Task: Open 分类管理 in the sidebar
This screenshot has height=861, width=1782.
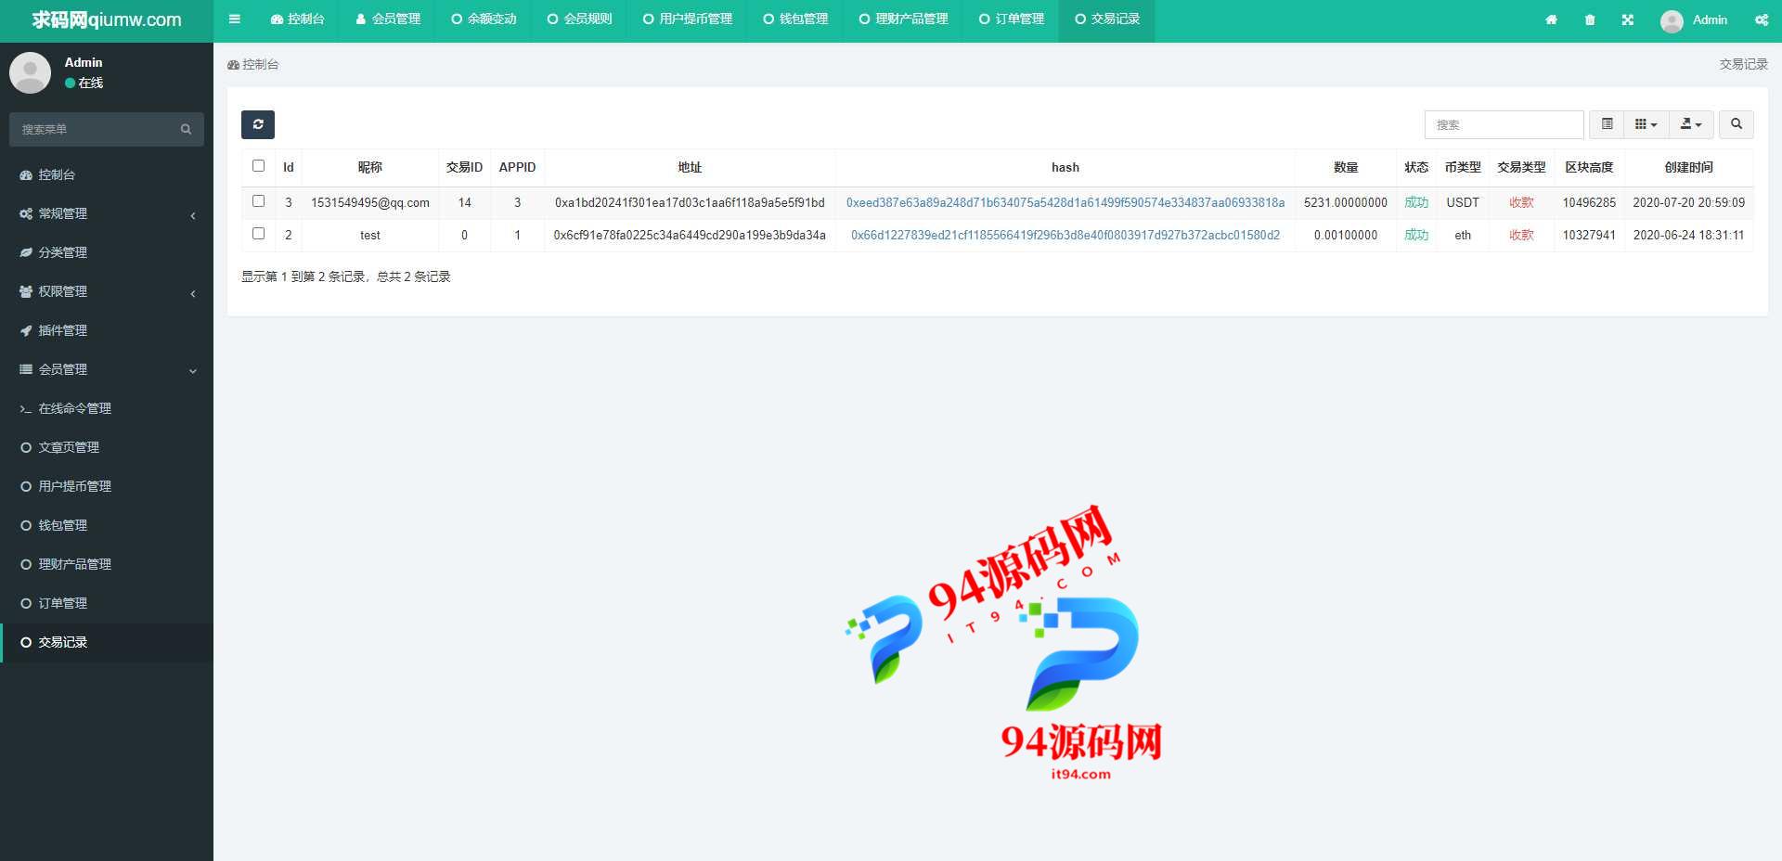Action: coord(107,252)
